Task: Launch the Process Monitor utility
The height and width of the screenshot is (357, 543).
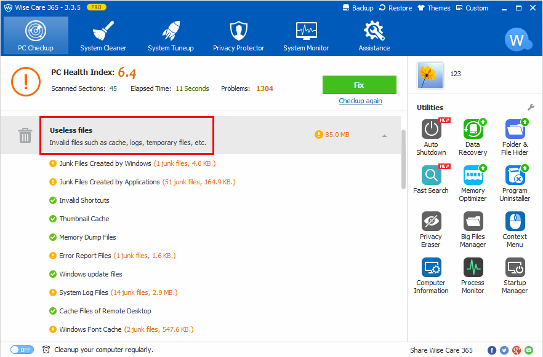Action: click(473, 275)
